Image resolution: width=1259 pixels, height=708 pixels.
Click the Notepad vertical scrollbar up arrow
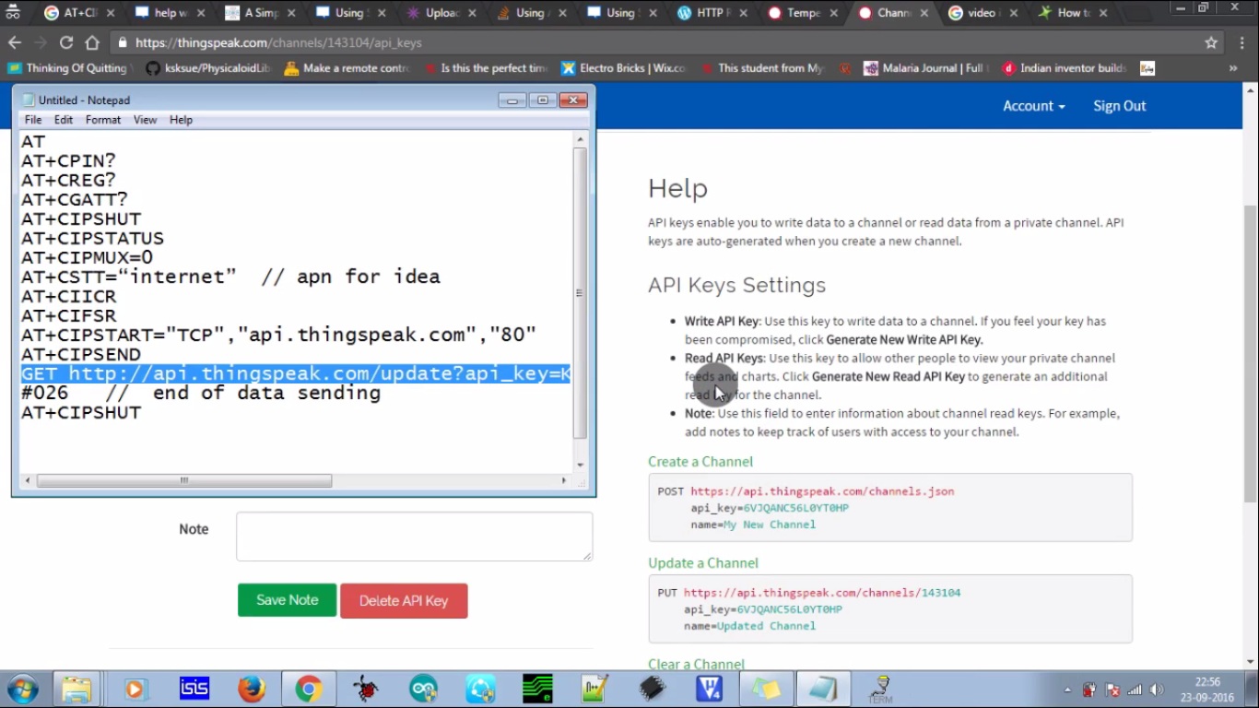tap(580, 139)
